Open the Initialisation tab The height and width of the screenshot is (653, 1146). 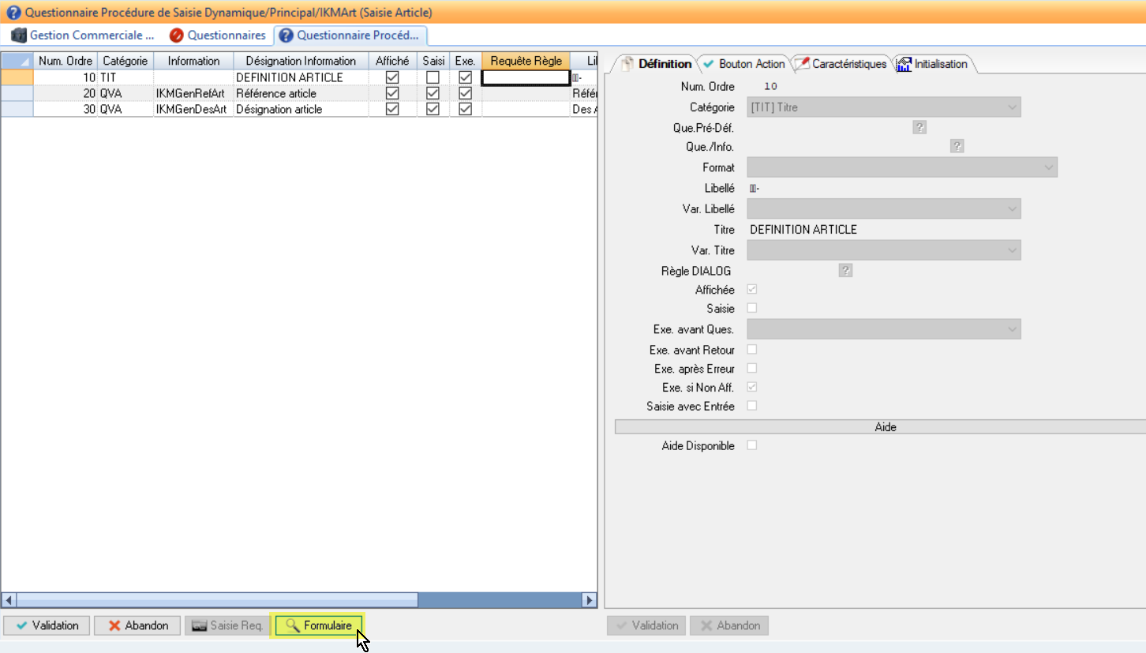pos(933,64)
